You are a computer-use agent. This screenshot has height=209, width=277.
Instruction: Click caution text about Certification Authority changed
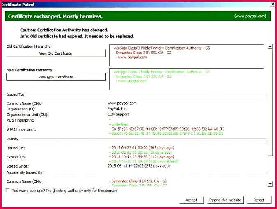(64, 30)
